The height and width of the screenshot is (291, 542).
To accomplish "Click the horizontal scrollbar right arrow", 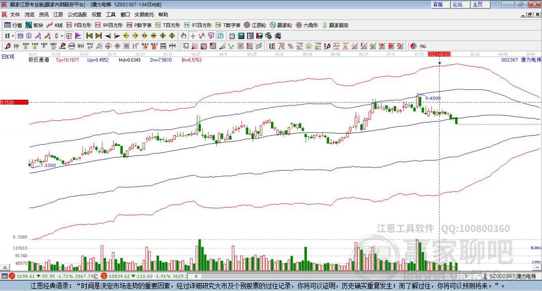I will point(466,276).
